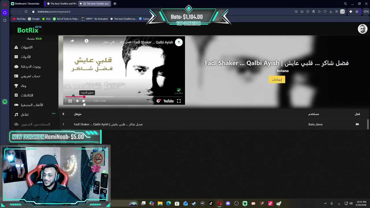The image size is (370, 208).
Task: Open Spotify in Opera sidebar
Action: (5, 102)
